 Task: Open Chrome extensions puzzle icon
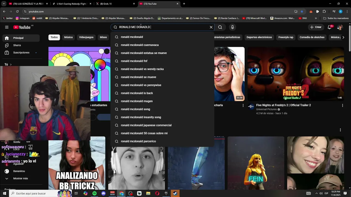point(324,11)
